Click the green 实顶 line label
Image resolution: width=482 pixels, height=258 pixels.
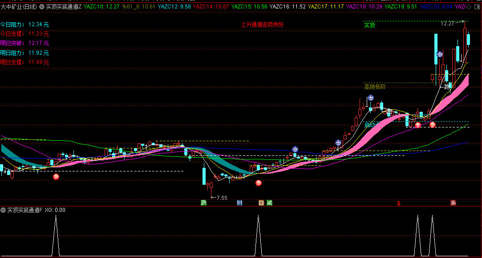pyautogui.click(x=369, y=25)
